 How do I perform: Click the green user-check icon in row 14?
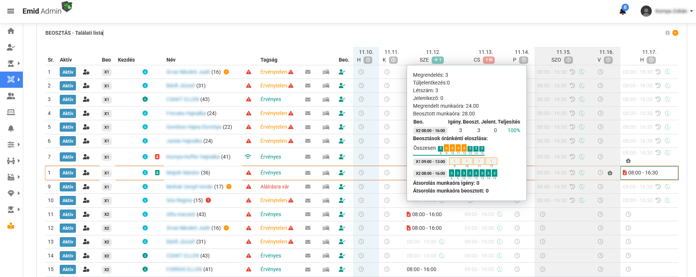click(342, 256)
